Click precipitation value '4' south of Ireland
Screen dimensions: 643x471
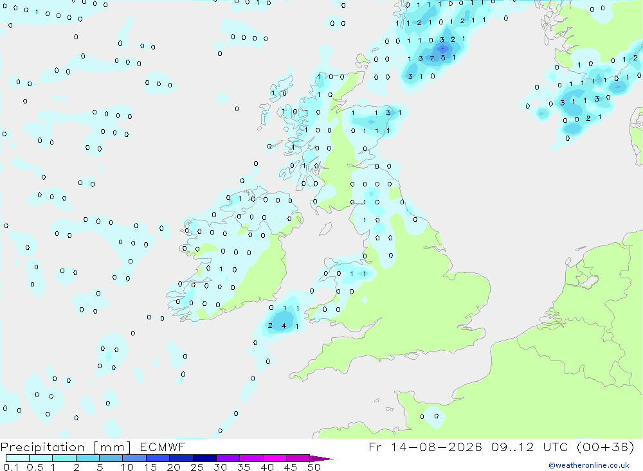(284, 326)
